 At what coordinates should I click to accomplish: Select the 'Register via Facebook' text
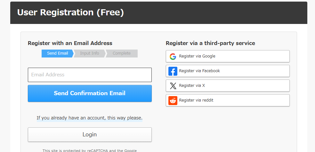[x=199, y=71]
